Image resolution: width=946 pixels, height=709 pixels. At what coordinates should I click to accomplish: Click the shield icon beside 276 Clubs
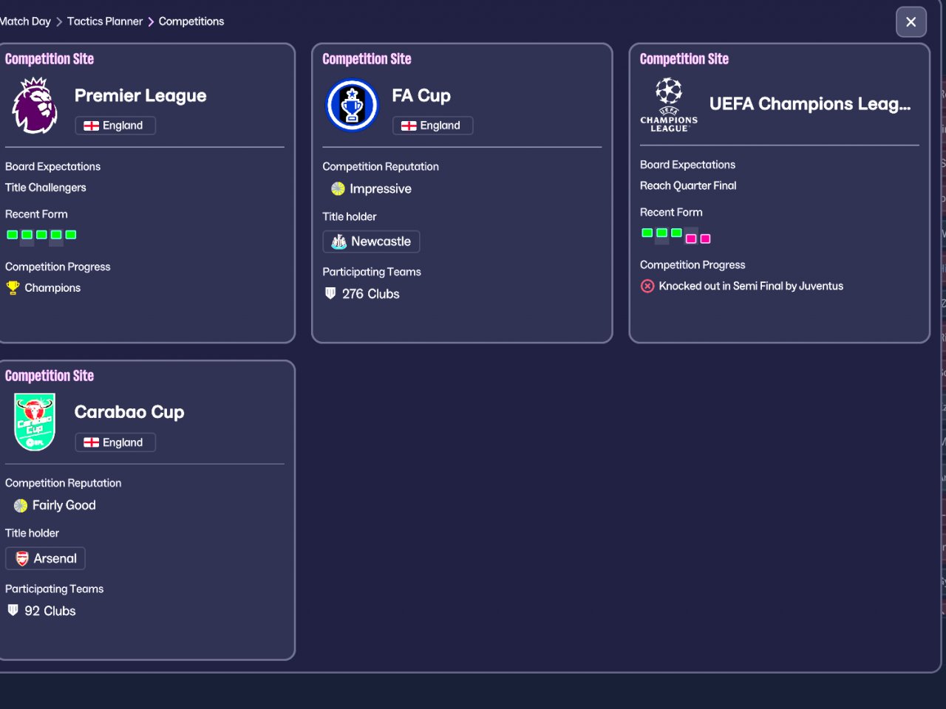[330, 293]
